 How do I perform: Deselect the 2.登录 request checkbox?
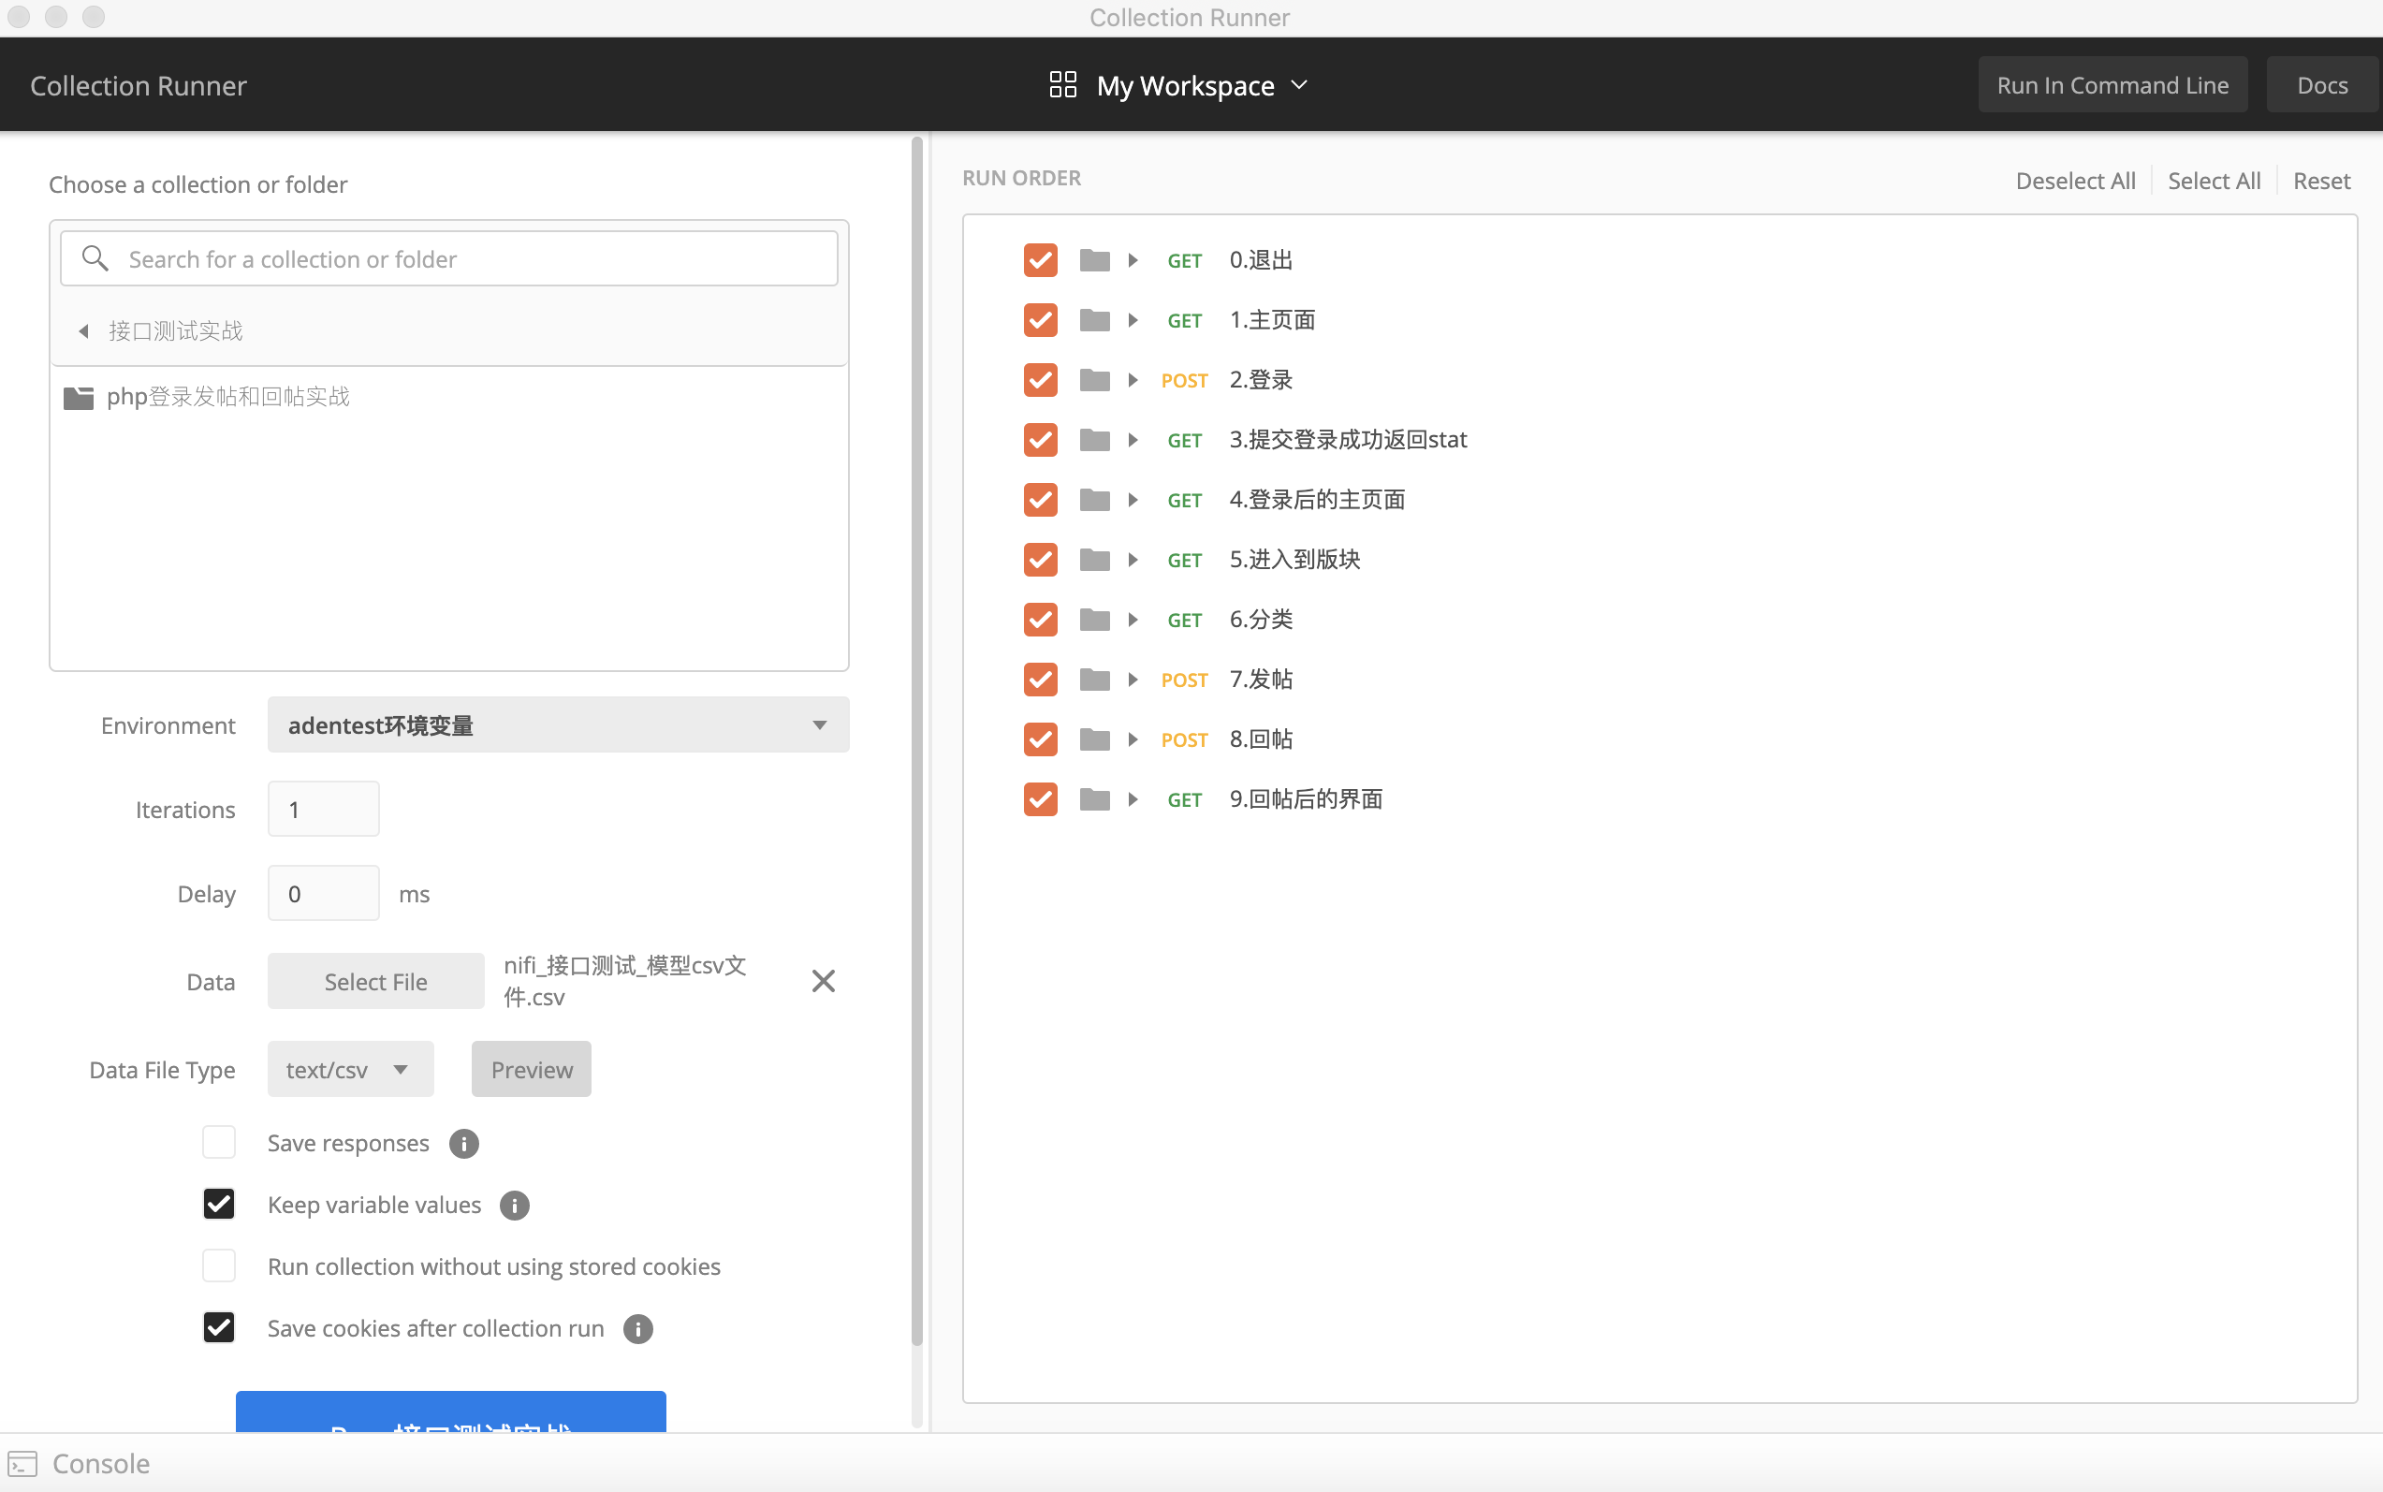click(1040, 380)
